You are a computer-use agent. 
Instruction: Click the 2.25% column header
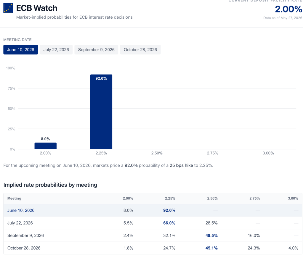click(x=170, y=198)
